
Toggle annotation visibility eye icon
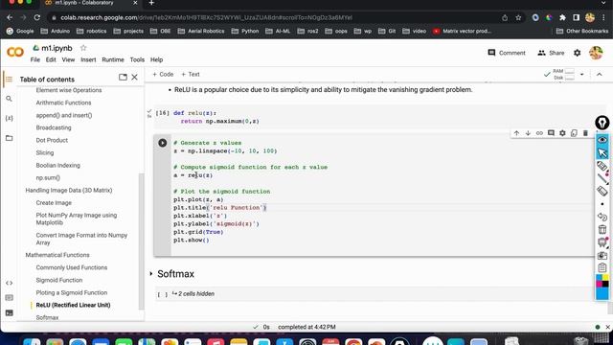[x=602, y=140]
